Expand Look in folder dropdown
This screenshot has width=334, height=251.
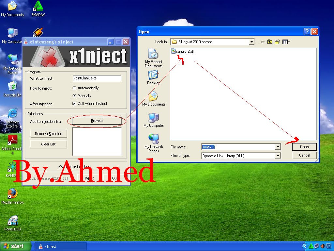(251, 42)
